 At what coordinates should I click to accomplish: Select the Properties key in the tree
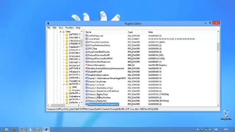click(x=76, y=90)
